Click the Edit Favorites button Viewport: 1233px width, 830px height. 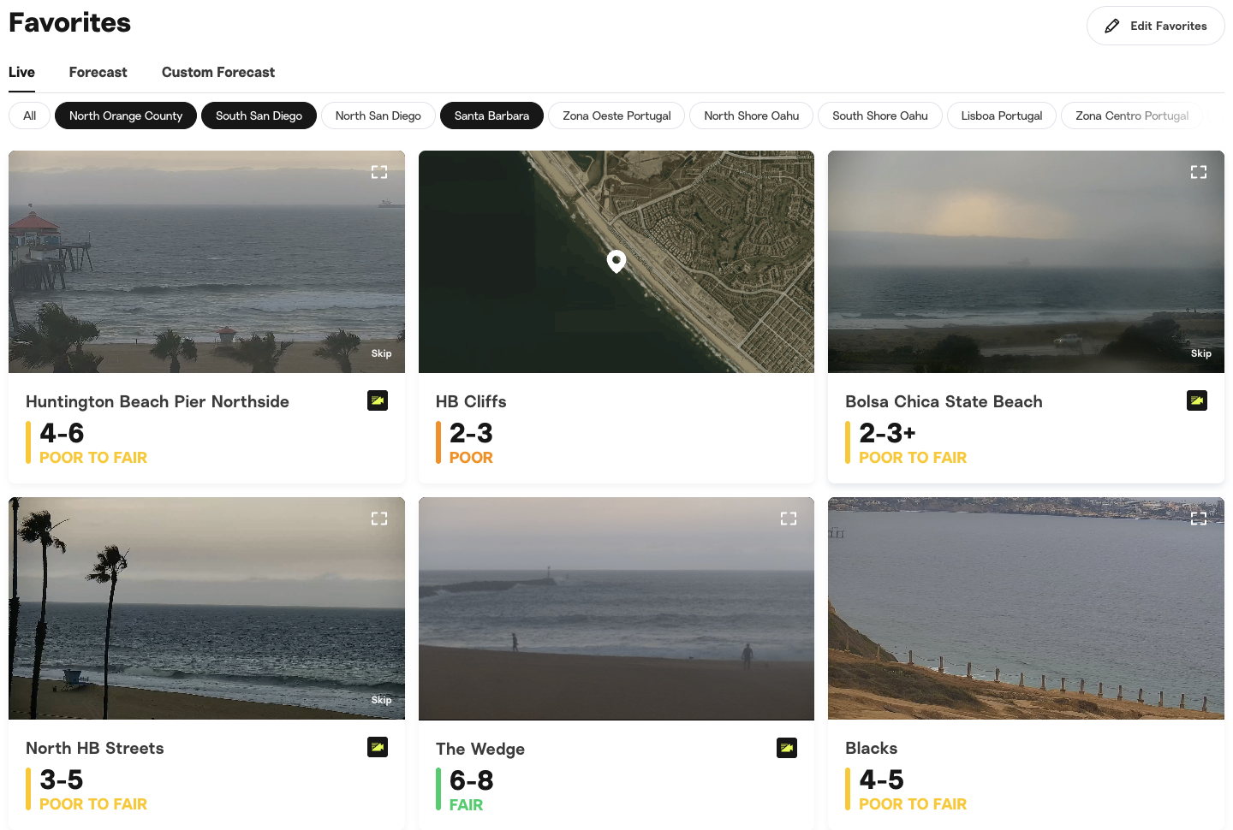tap(1156, 26)
